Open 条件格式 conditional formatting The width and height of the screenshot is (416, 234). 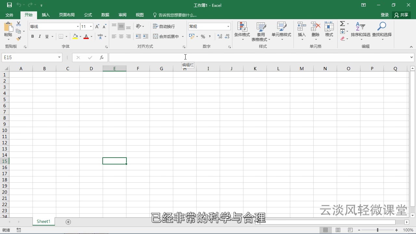[242, 32]
